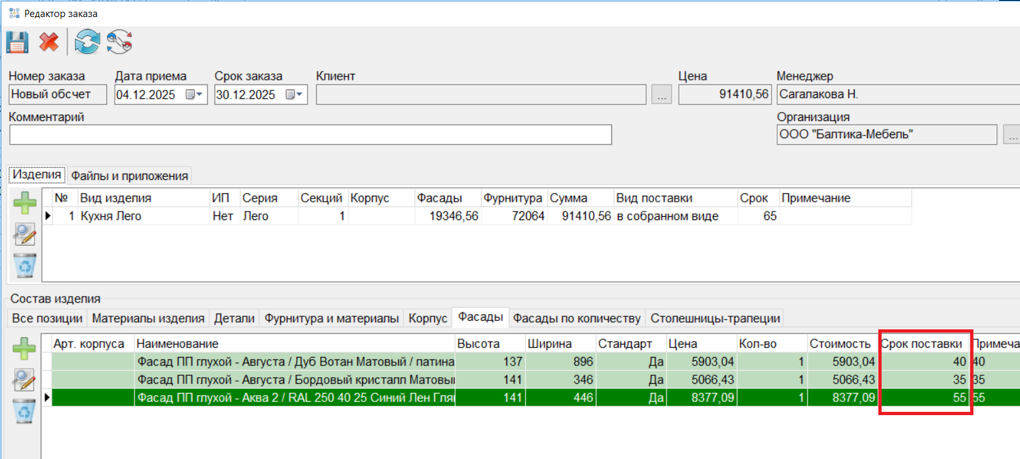
Task: Click the Клиент browse ellipsis button
Action: point(661,96)
